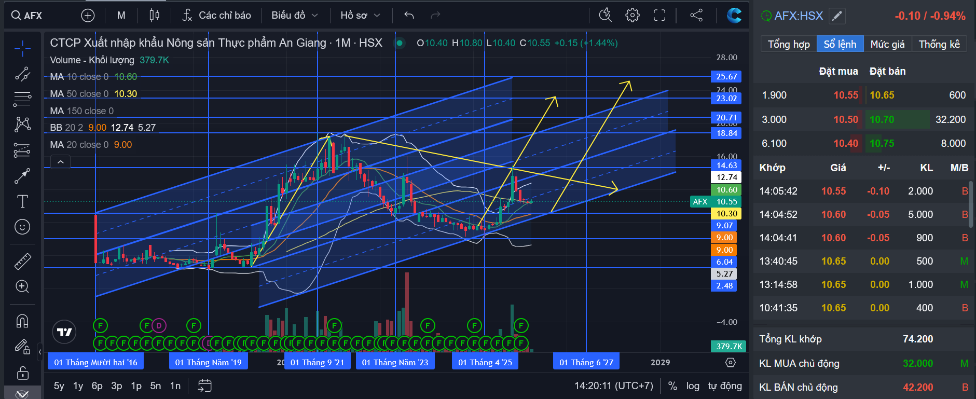
Task: Select the Text tool
Action: (x=22, y=201)
